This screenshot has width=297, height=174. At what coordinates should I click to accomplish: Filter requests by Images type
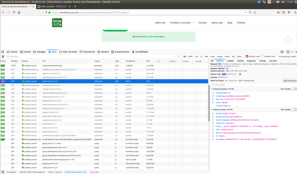point(220,57)
